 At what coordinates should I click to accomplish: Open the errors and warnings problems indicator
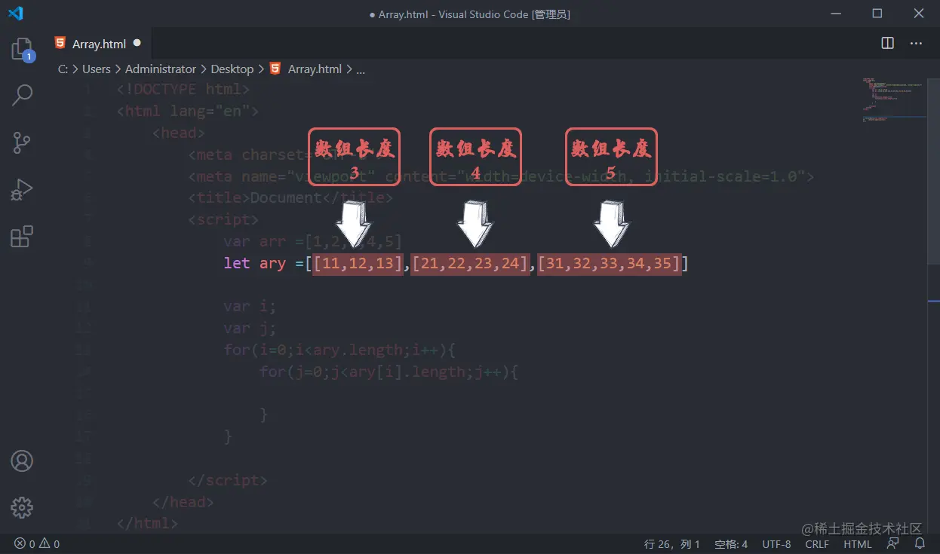[x=37, y=544]
